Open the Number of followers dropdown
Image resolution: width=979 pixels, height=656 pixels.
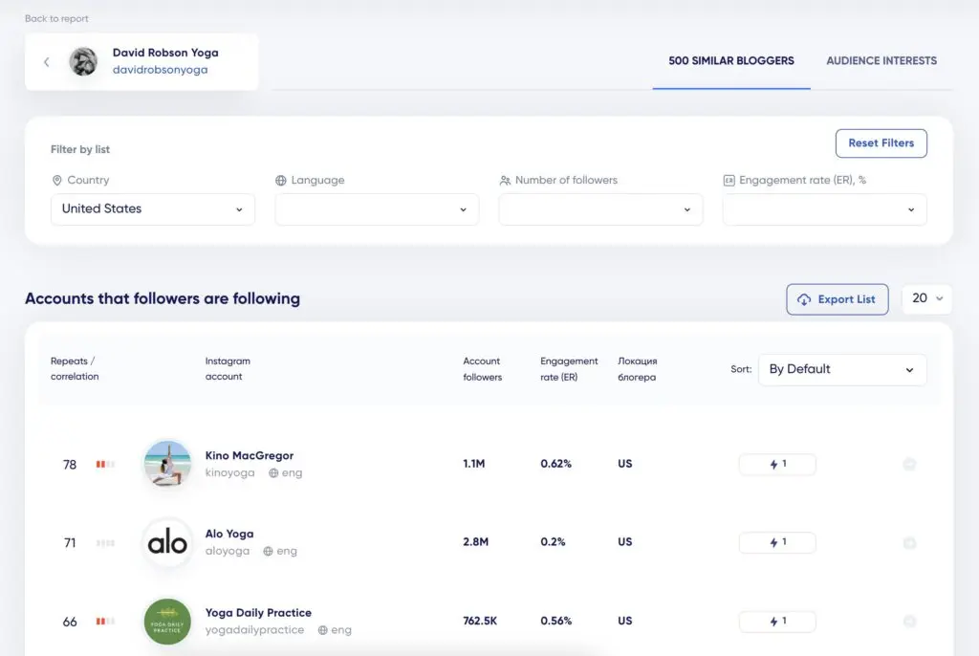[600, 209]
